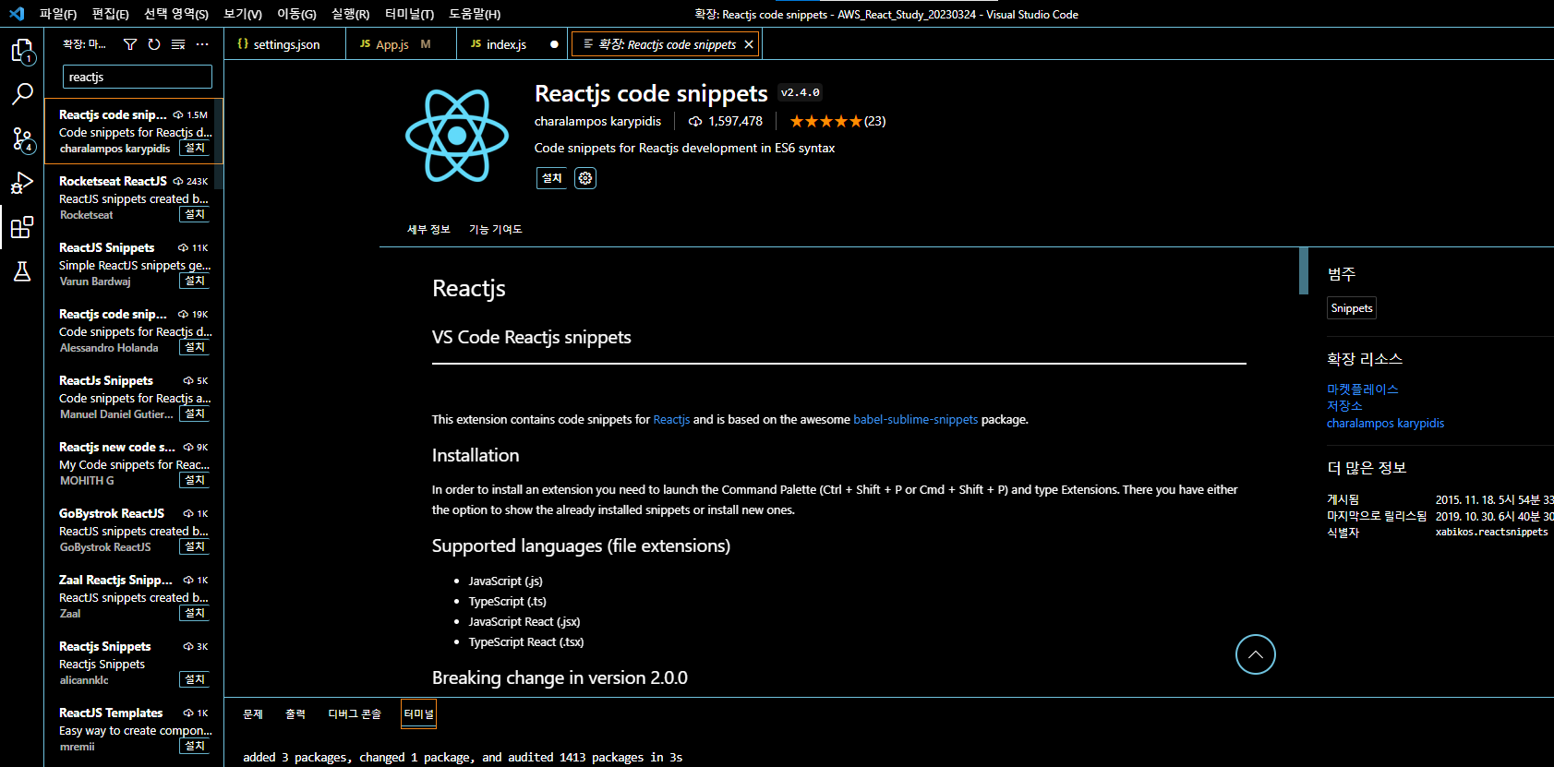The image size is (1554, 767).
Task: Install mremii ReactJS Templates extension
Action: (195, 746)
